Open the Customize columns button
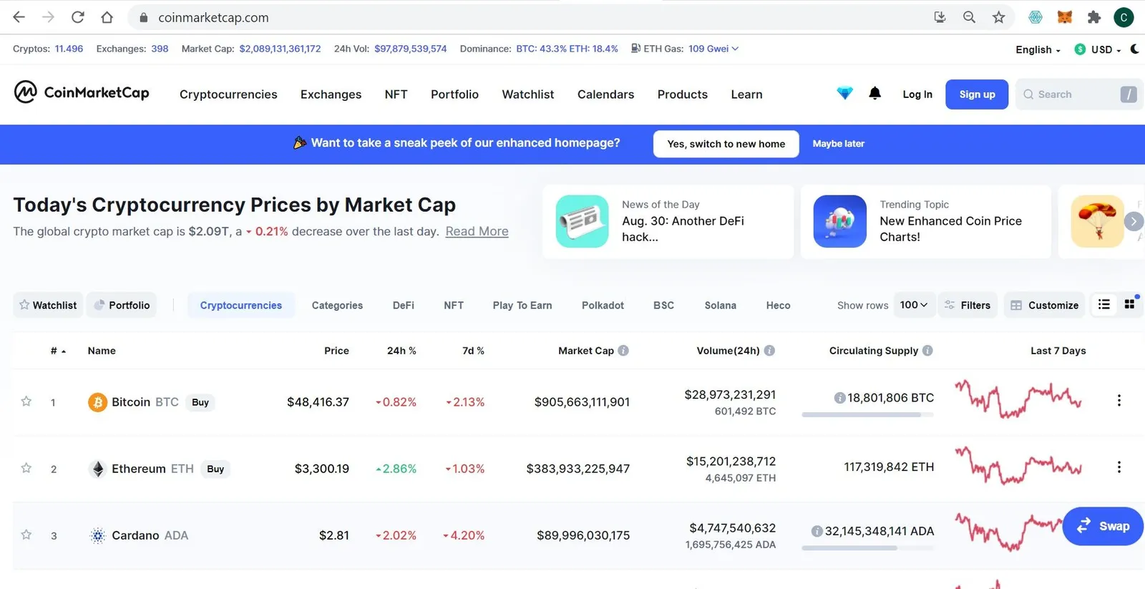 click(x=1044, y=305)
